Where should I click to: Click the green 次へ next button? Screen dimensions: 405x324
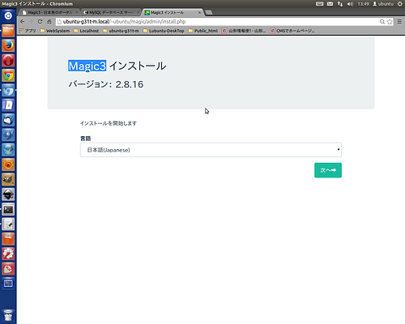pyautogui.click(x=328, y=170)
